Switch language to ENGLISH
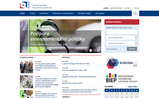 click(137, 8)
